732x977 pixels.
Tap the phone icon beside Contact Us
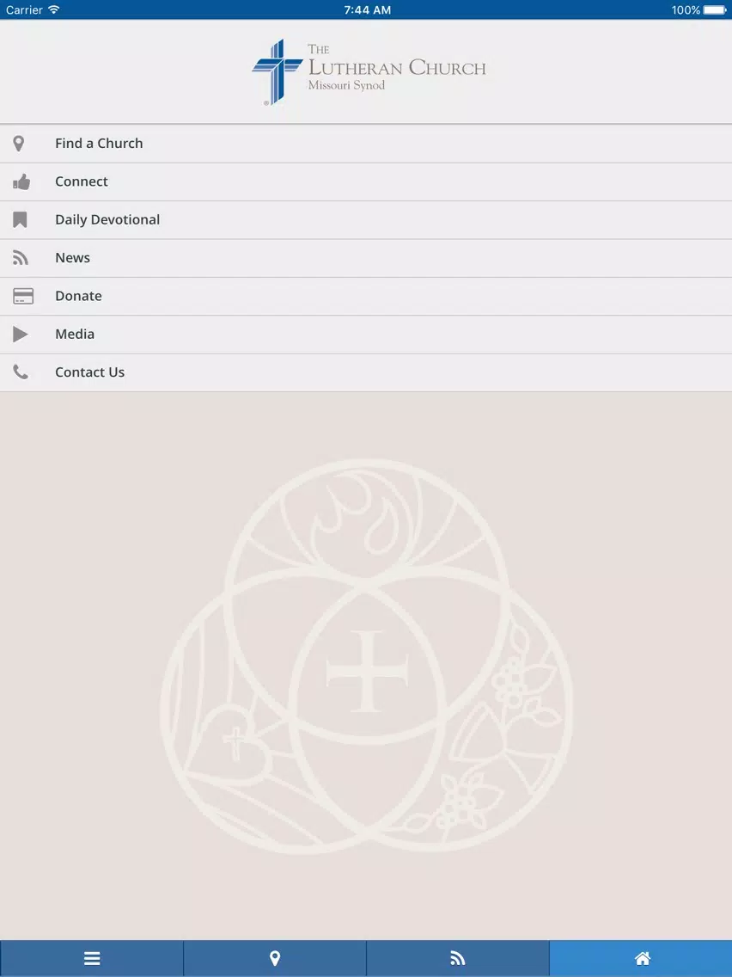21,372
